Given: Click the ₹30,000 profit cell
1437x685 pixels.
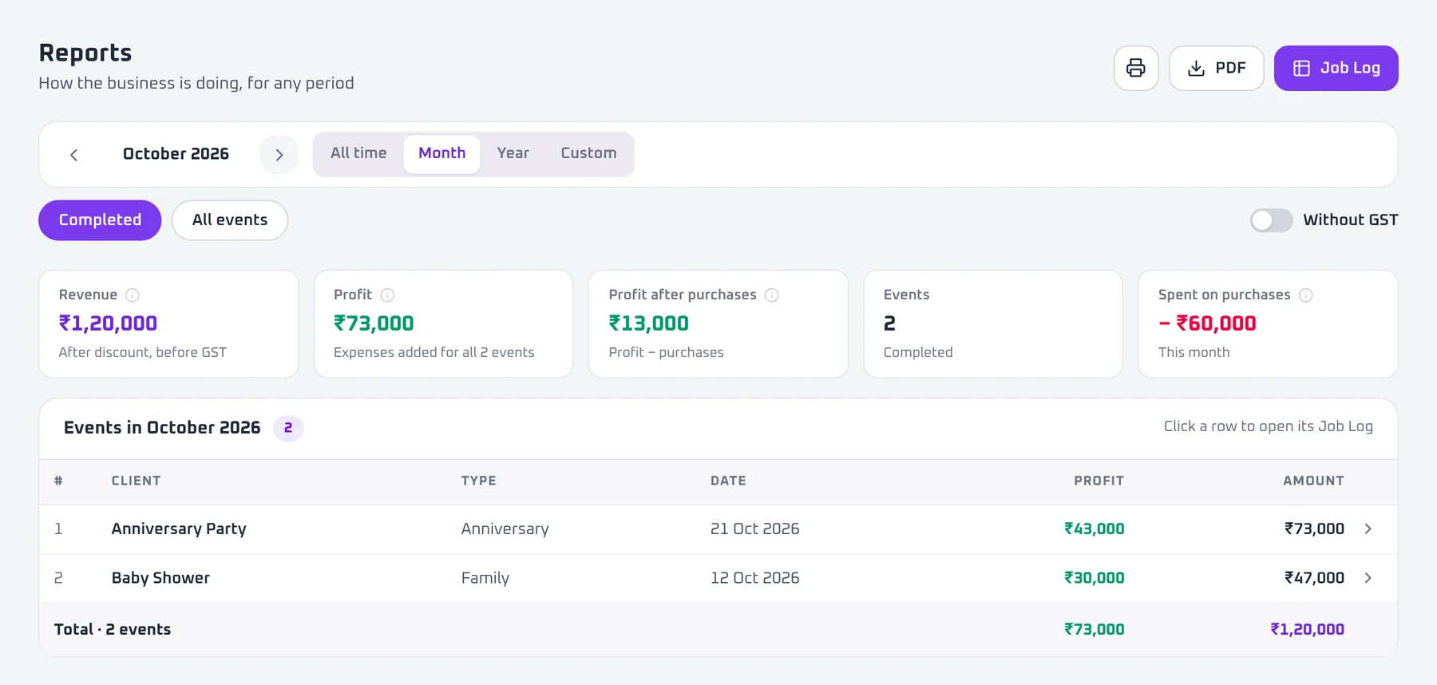Looking at the screenshot, I should click(x=1094, y=578).
